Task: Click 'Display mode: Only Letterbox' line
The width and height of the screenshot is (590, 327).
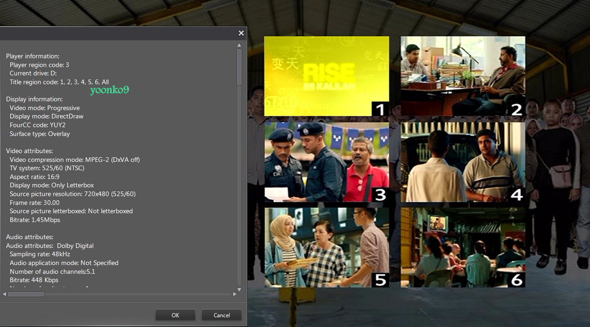Action: [52, 185]
